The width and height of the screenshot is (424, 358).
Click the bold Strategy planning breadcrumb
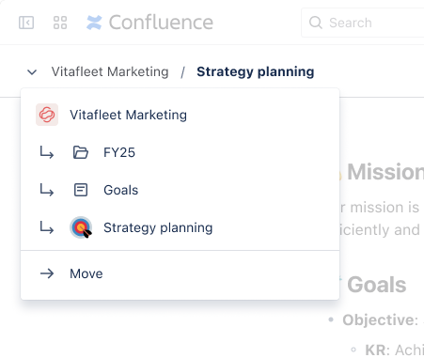click(x=256, y=72)
